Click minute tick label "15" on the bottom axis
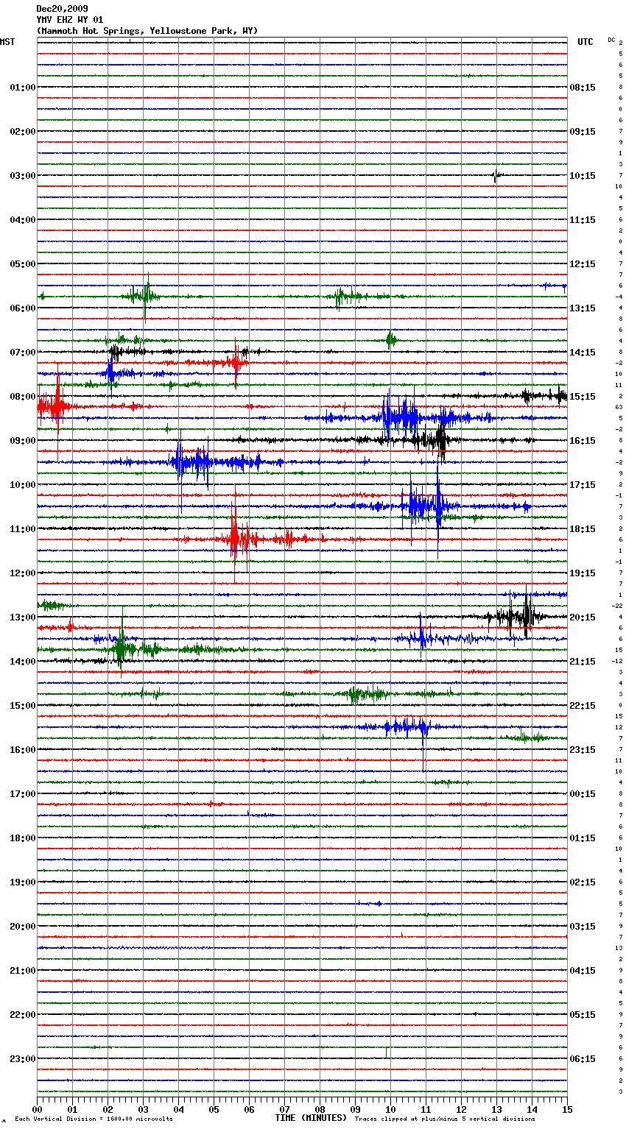 coord(567,1110)
